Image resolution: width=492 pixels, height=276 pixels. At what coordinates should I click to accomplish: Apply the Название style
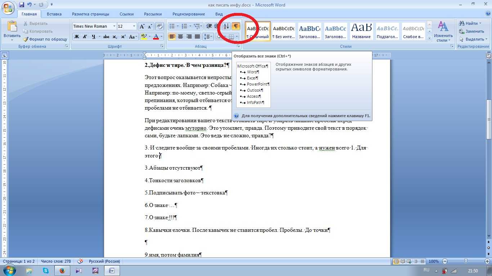pos(361,31)
